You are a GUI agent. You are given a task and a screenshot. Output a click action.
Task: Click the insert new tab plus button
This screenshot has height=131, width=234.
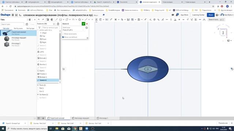(43, 118)
